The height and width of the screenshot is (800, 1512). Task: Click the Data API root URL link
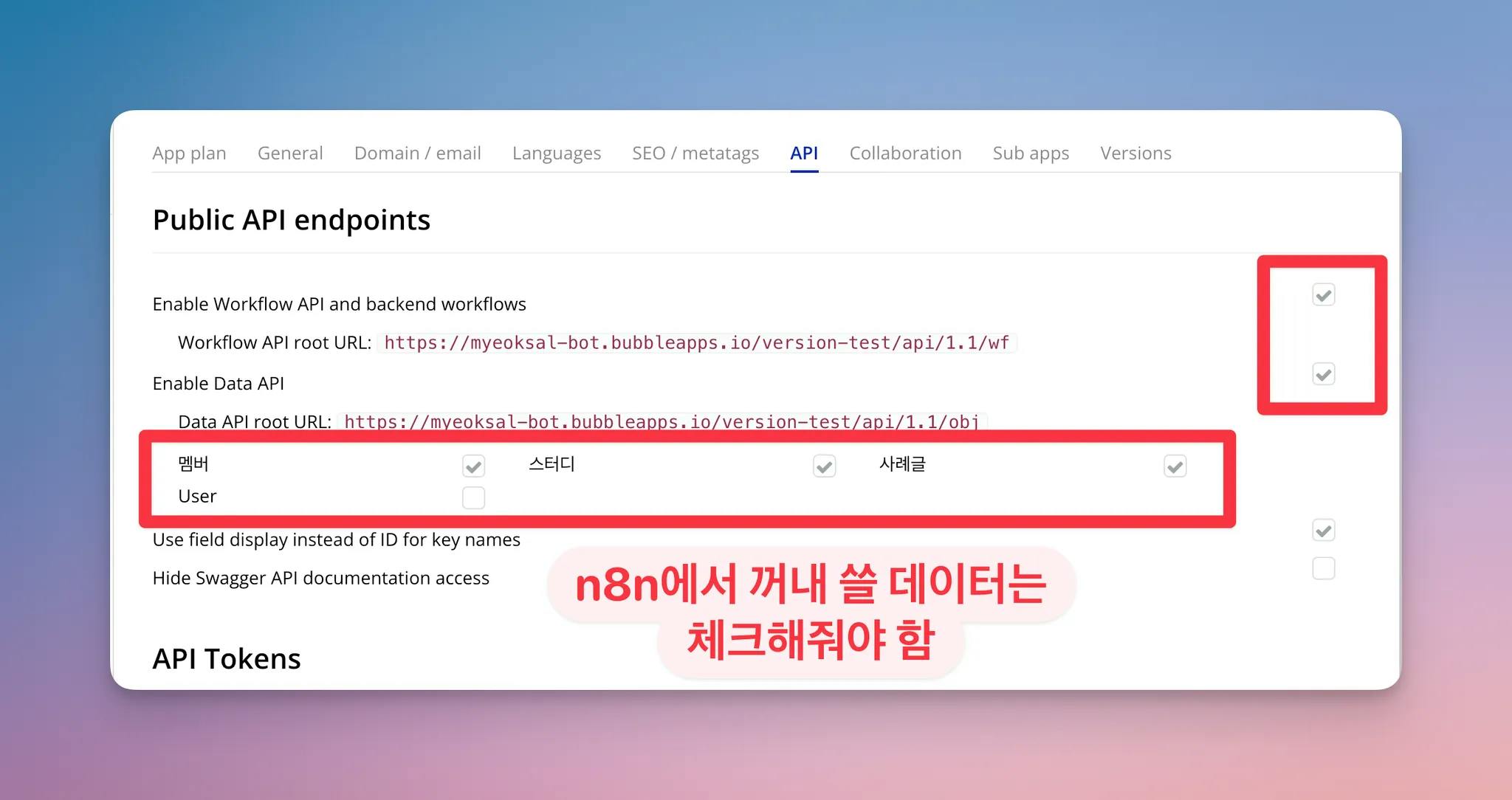point(661,422)
